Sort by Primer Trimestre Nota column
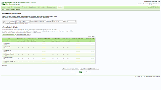161x90 pixels. [18, 41]
